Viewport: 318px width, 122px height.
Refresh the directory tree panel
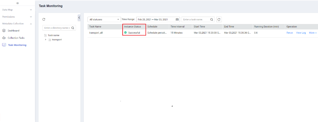(x=44, y=19)
